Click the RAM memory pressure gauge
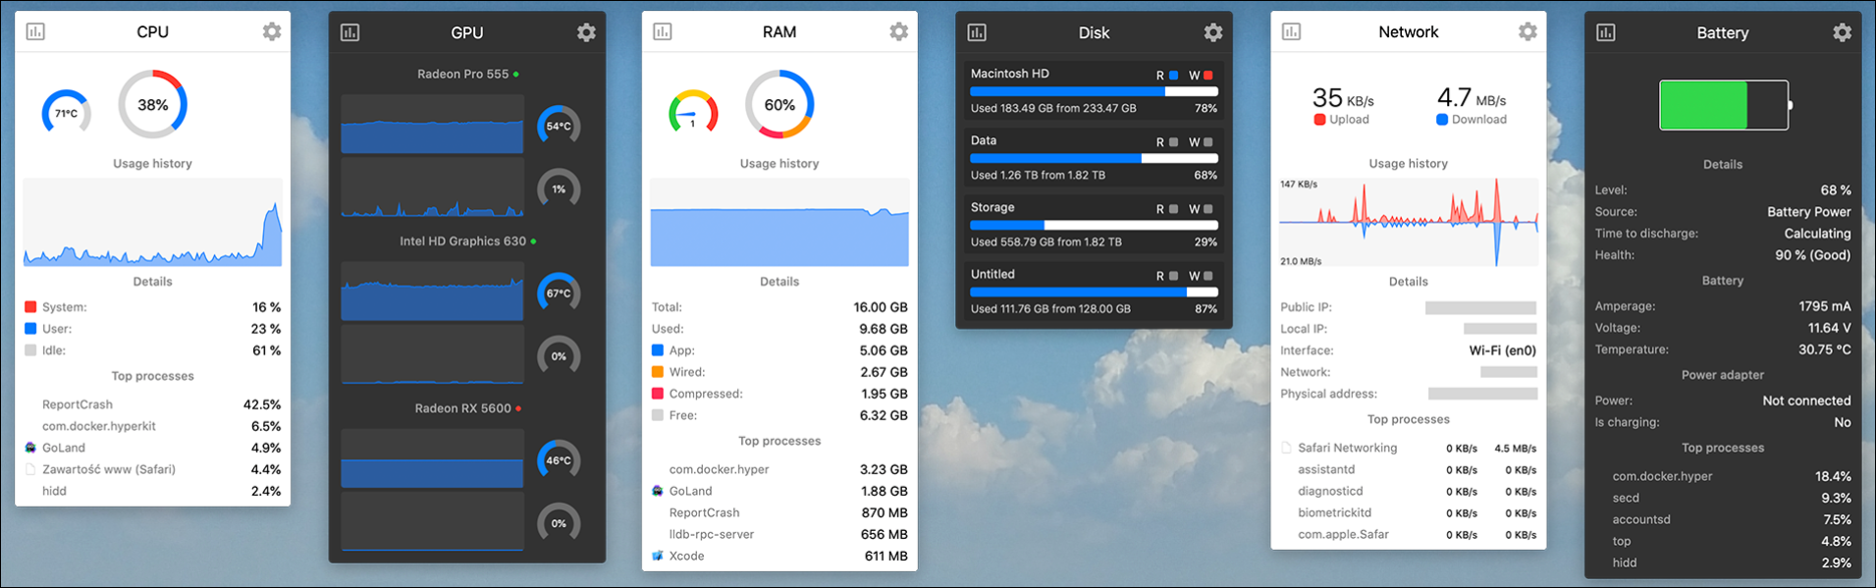This screenshot has width=1876, height=588. click(x=693, y=113)
